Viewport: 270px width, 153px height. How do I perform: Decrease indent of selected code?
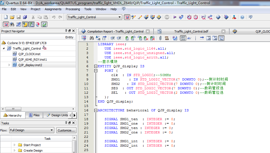coord(119,38)
